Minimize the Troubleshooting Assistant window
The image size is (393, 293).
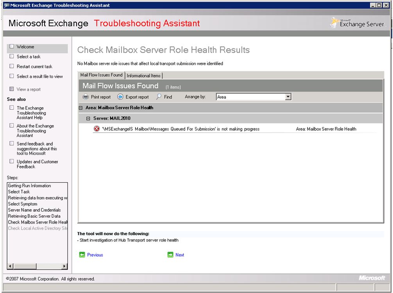click(x=373, y=5)
